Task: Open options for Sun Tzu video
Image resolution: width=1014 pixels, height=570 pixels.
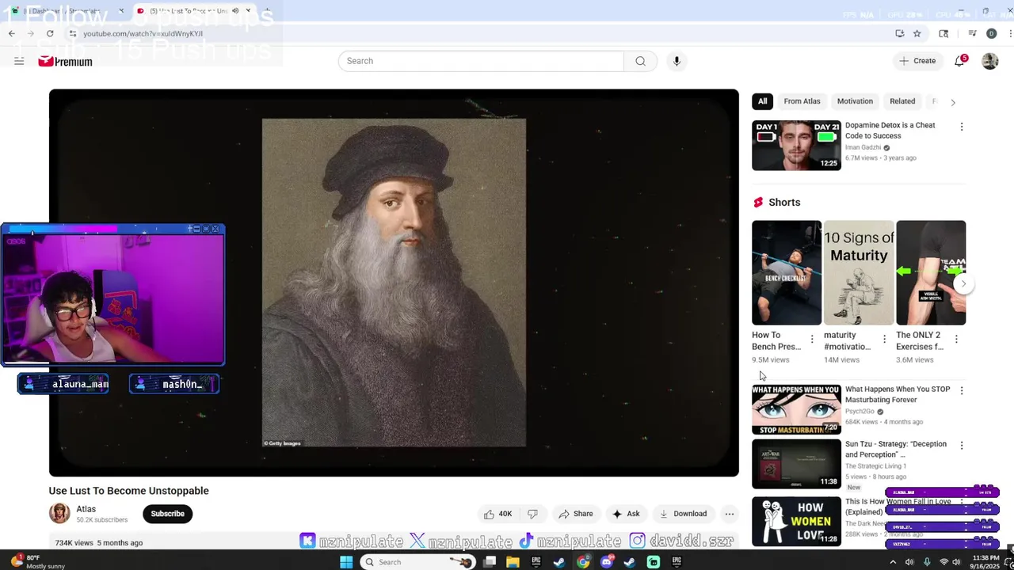Action: tap(962, 446)
